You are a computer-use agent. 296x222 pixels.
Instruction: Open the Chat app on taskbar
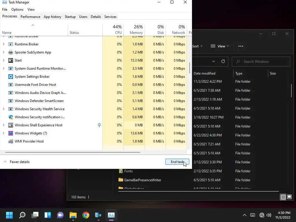[x=60, y=215]
